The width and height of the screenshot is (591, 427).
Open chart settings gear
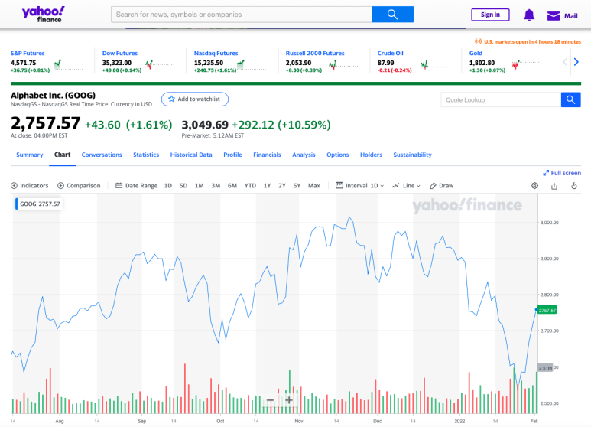(534, 186)
